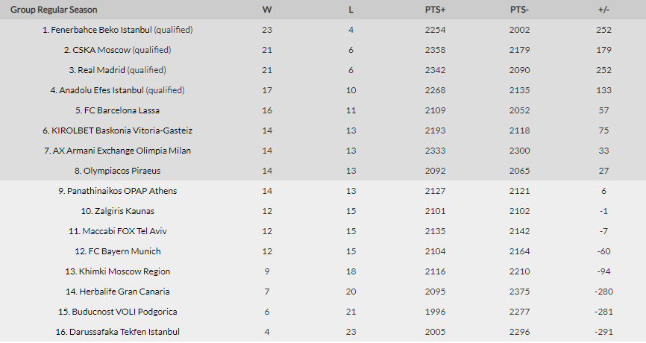
Task: Sort by the W column header
Action: pyautogui.click(x=267, y=10)
